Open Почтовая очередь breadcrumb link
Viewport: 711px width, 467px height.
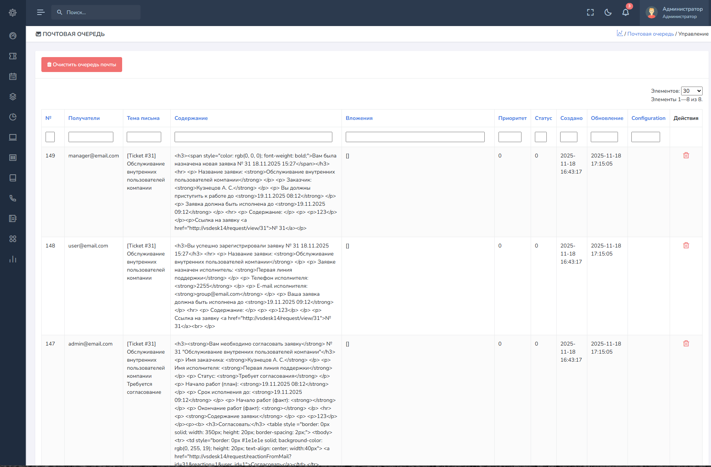click(x=650, y=34)
